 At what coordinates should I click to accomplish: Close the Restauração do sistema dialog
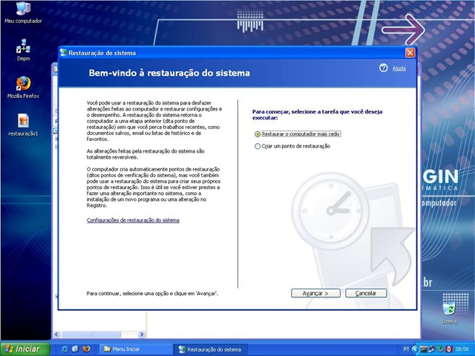[x=410, y=53]
